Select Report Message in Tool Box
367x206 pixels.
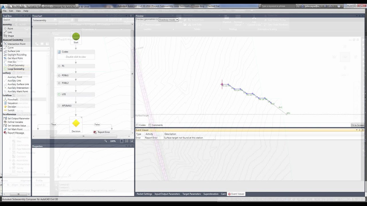pos(16,133)
